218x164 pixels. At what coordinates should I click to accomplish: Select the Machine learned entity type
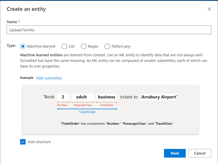(23, 46)
